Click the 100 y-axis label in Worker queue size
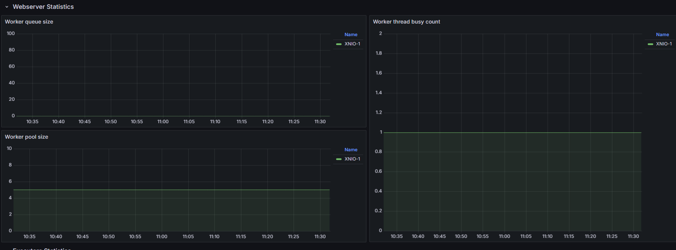Screen dimensions: 676x250 tap(11, 34)
